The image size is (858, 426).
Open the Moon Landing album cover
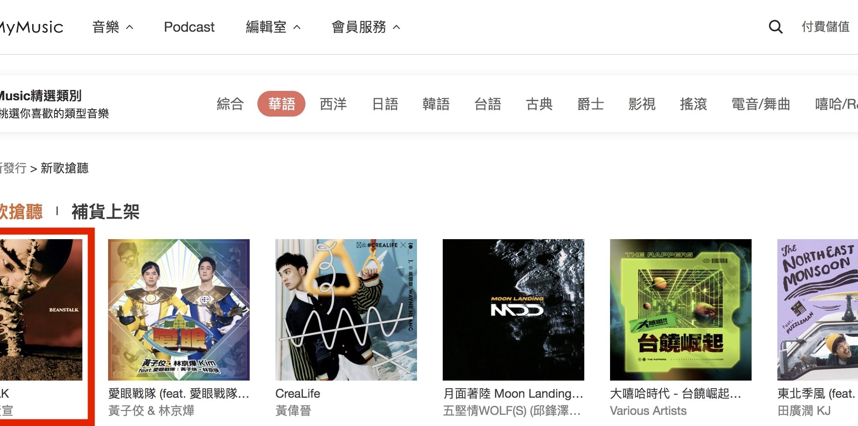click(x=514, y=310)
